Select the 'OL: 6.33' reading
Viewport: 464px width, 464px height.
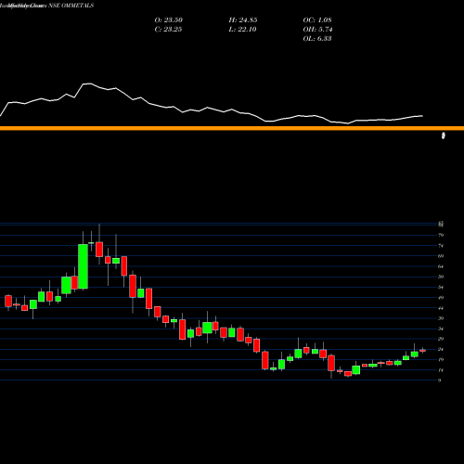[317, 38]
